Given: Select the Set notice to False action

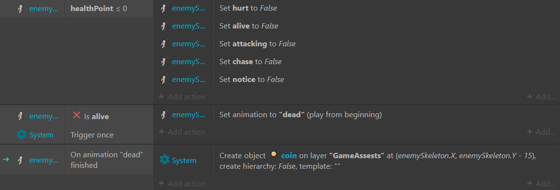Looking at the screenshot, I should pyautogui.click(x=252, y=79).
